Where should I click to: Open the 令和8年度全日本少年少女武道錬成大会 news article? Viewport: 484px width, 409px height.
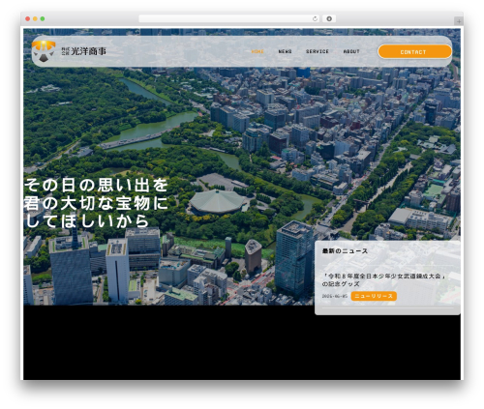[x=384, y=279]
